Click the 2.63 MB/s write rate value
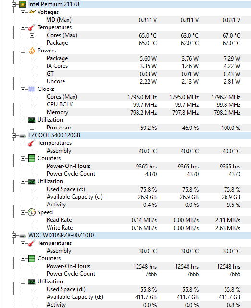Image resolution: width=251 pixels, height=308 pixels. coord(228,228)
